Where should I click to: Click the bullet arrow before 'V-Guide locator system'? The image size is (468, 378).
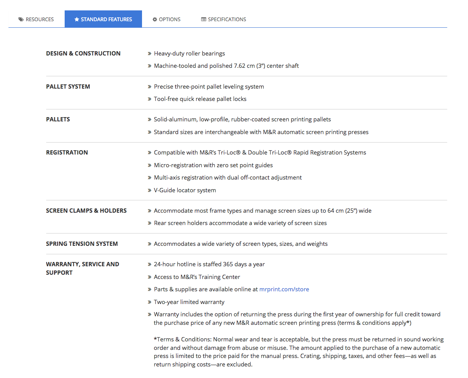149,190
